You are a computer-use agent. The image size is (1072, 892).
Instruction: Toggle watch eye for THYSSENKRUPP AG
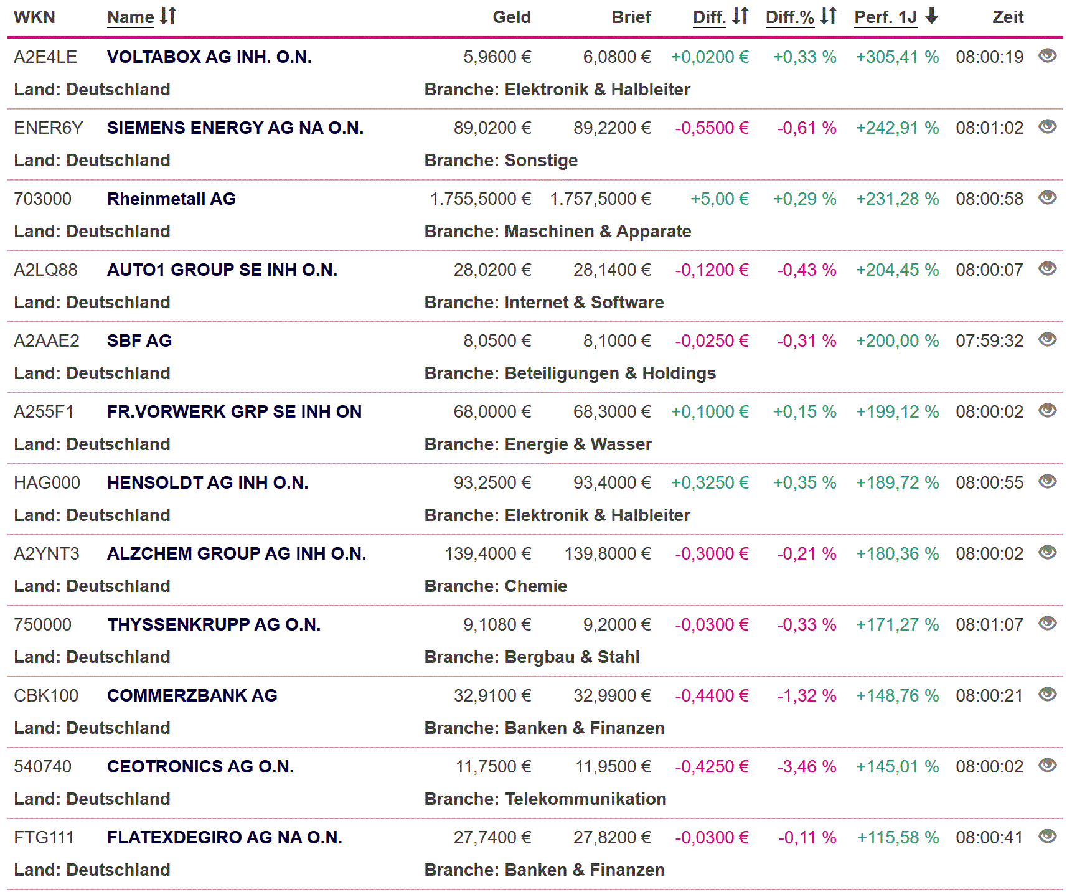coord(1048,624)
